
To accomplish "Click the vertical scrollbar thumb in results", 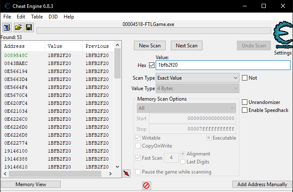I will [x=117, y=63].
